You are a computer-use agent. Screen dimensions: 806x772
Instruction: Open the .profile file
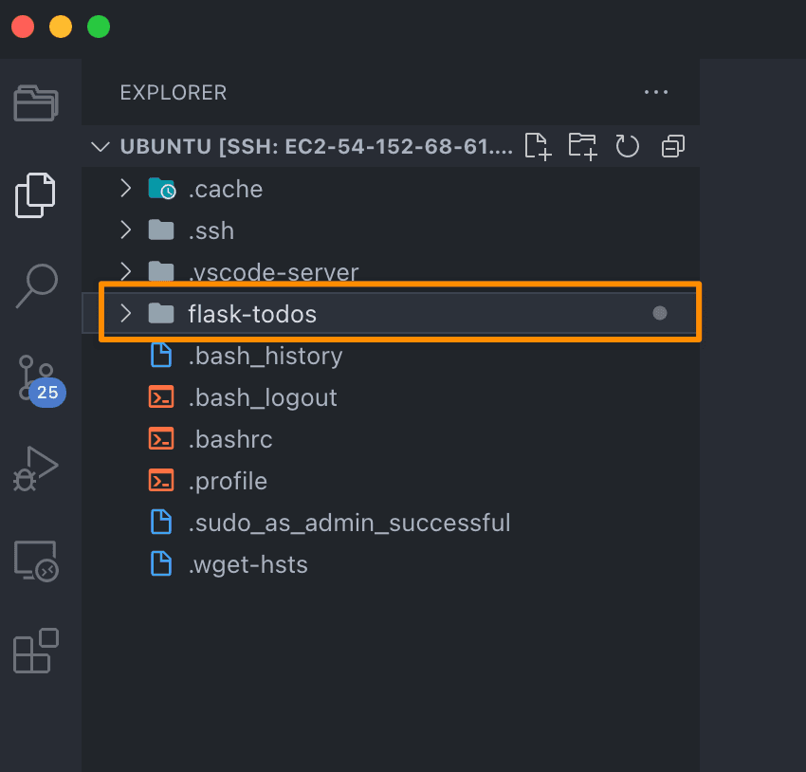pyautogui.click(x=228, y=482)
